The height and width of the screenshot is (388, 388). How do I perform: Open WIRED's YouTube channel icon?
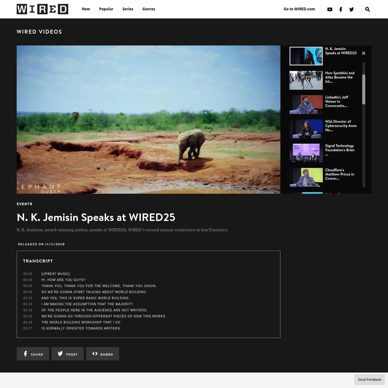point(329,9)
